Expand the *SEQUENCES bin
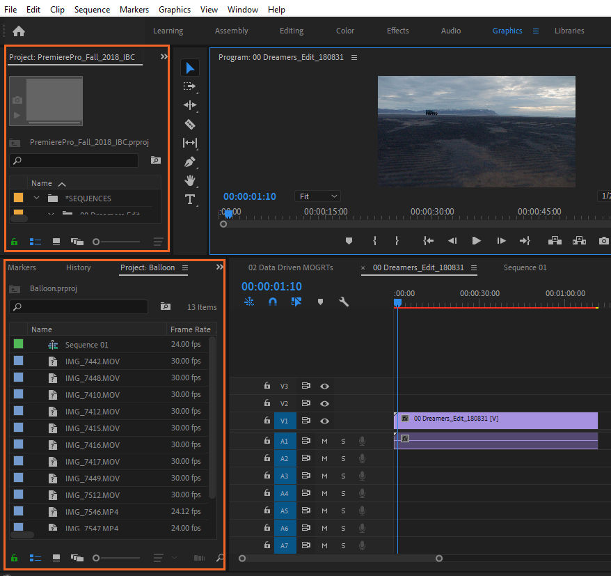 tap(36, 199)
